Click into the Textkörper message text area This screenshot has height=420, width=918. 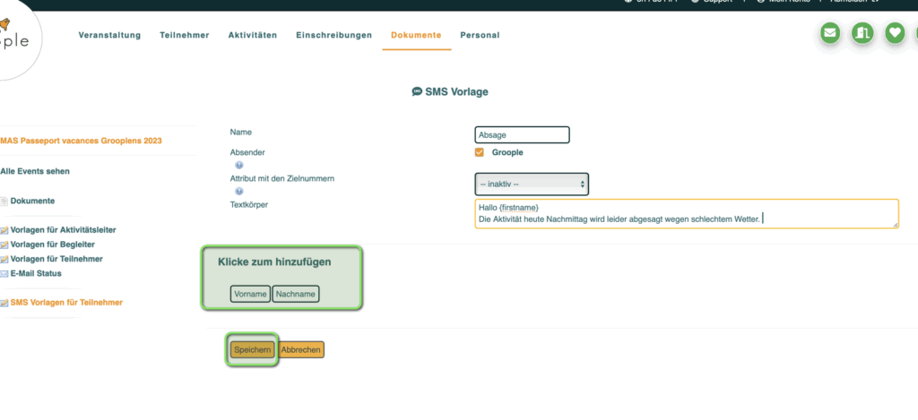click(x=686, y=213)
